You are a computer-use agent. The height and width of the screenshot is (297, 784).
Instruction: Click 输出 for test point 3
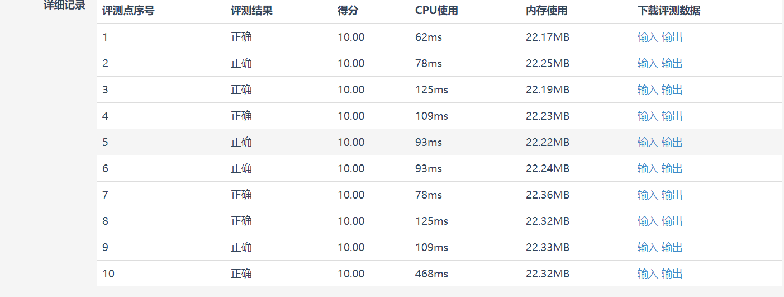(672, 90)
